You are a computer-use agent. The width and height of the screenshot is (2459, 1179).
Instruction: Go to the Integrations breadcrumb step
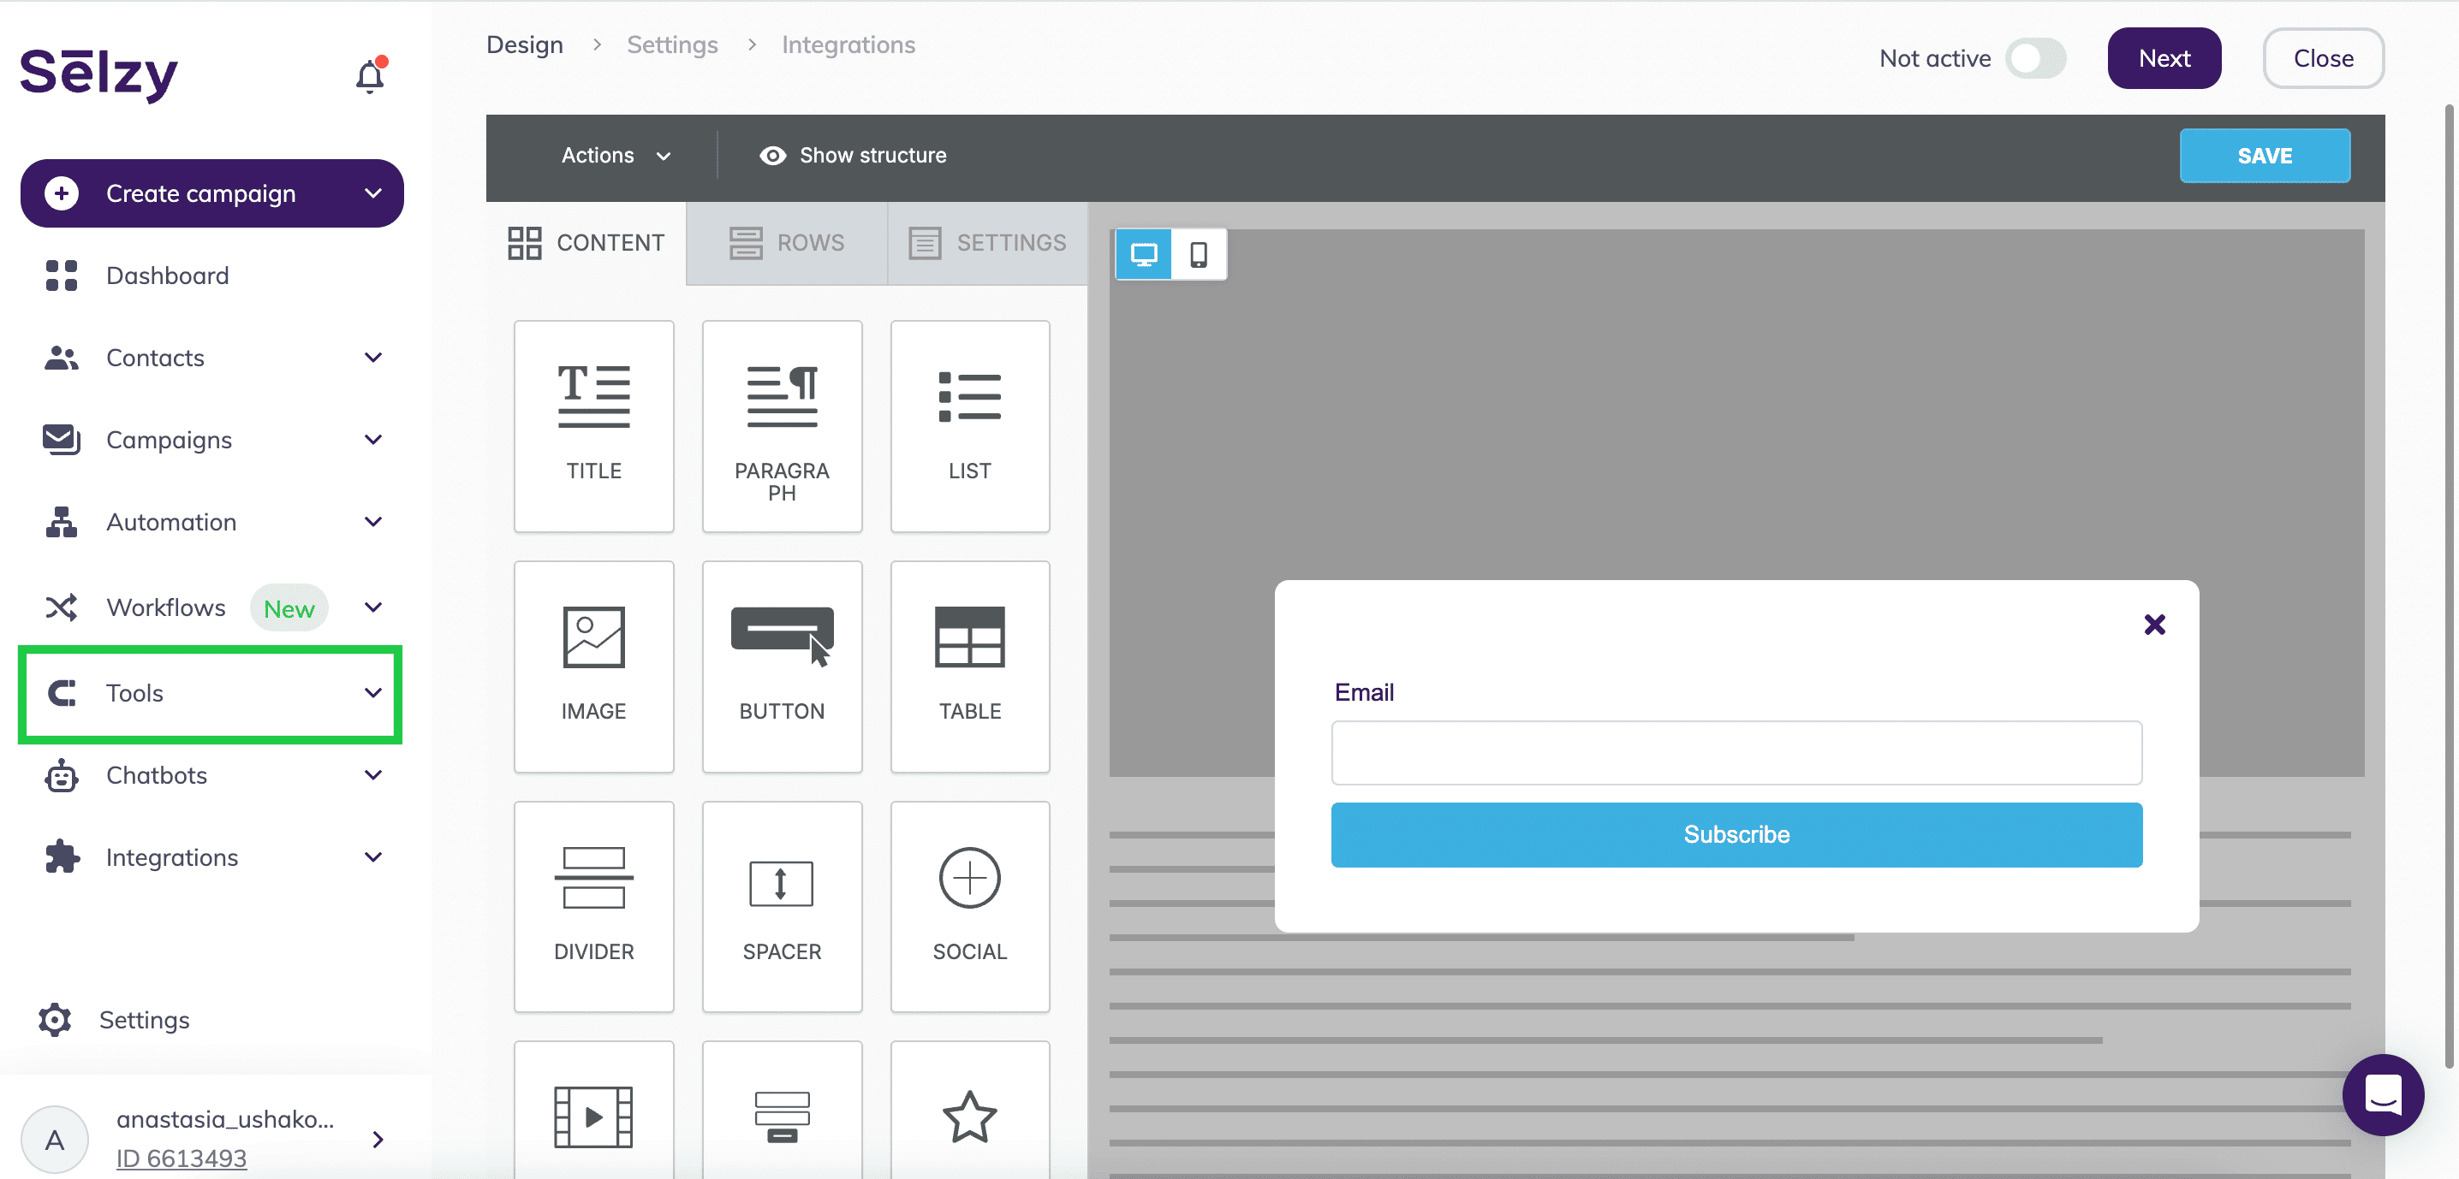pyautogui.click(x=848, y=44)
